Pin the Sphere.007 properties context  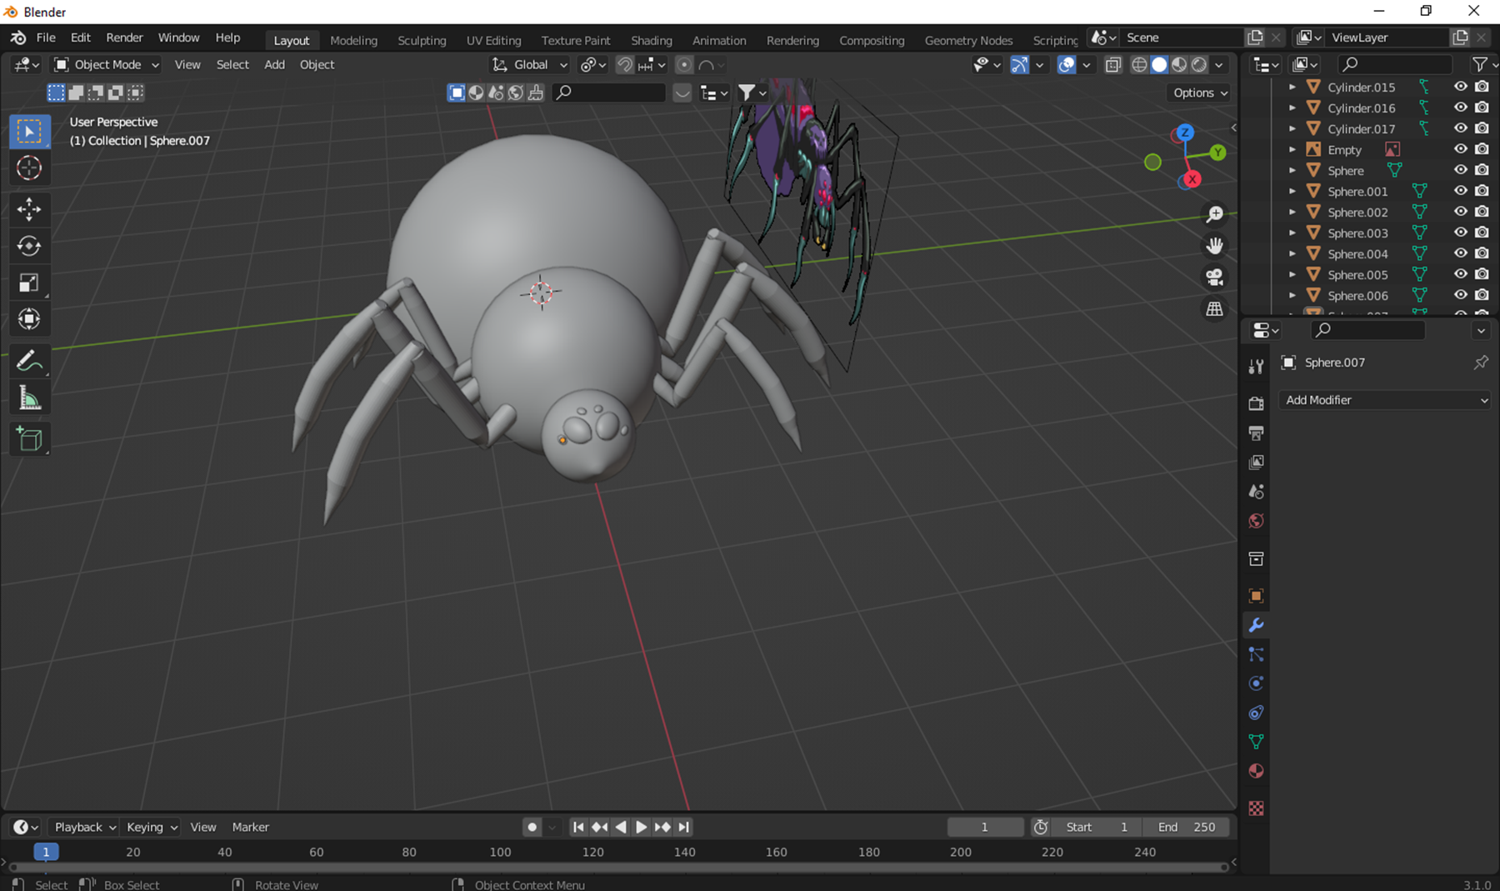pos(1481,363)
